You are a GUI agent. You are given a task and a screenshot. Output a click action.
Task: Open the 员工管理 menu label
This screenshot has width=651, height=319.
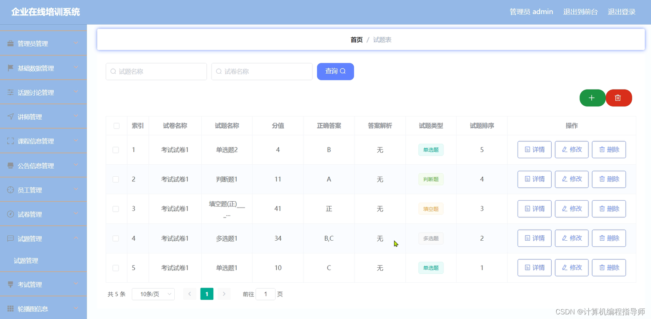click(x=30, y=190)
